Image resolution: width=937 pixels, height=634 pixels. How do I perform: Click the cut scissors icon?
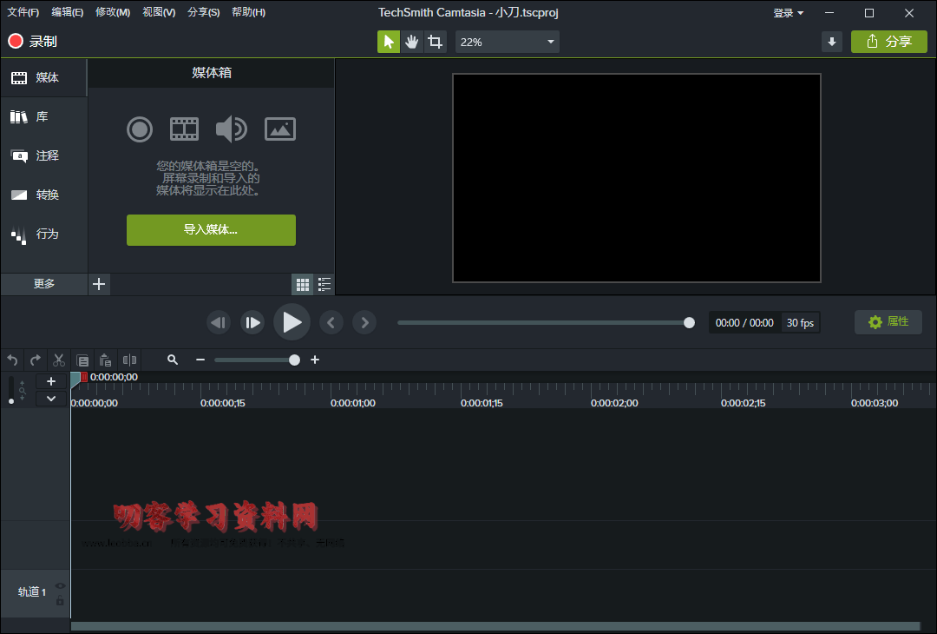coord(58,360)
